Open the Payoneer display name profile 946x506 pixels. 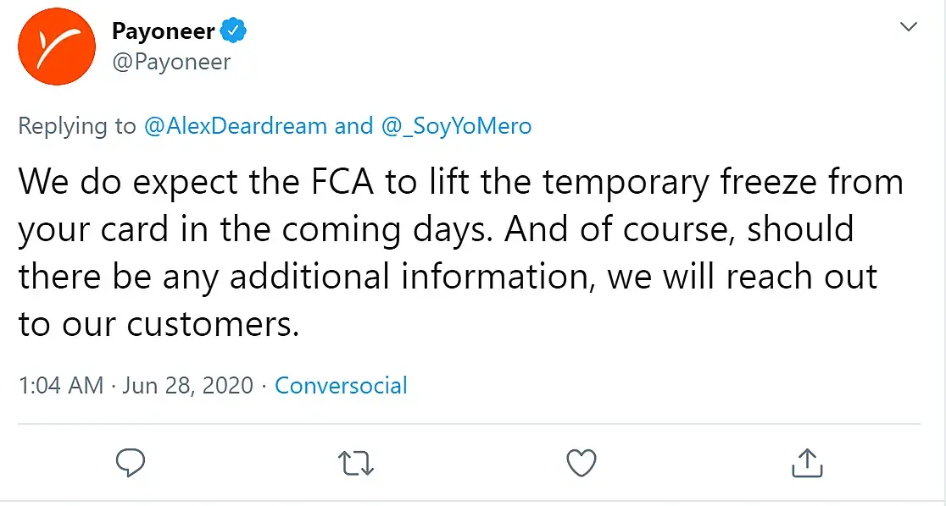click(x=163, y=32)
